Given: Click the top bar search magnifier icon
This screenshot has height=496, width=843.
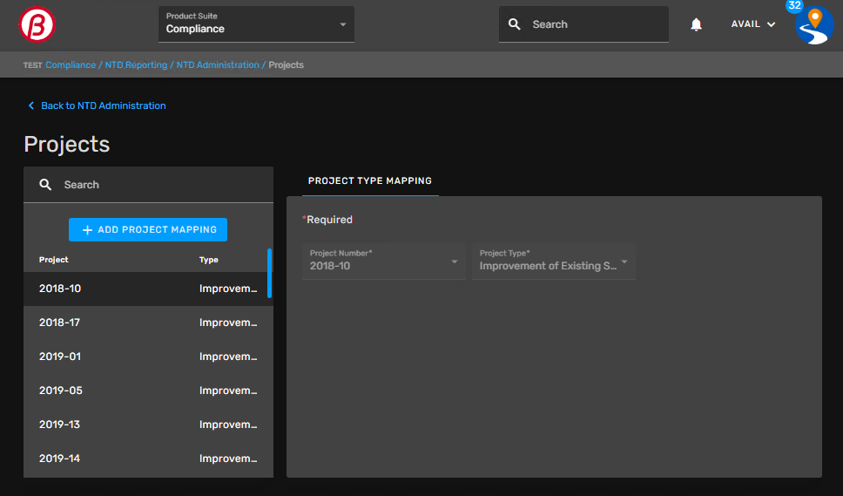Looking at the screenshot, I should [x=515, y=24].
